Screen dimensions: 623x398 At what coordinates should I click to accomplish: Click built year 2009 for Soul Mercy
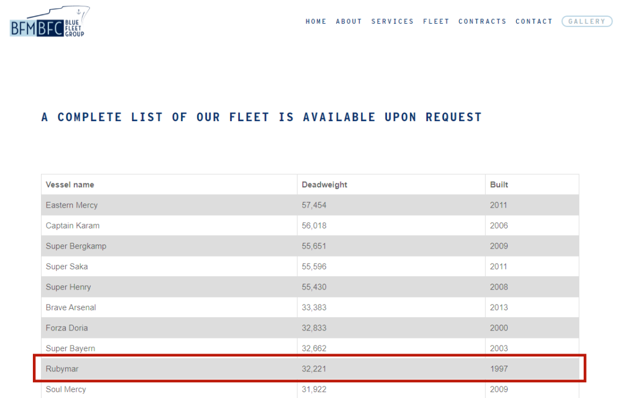pos(498,389)
